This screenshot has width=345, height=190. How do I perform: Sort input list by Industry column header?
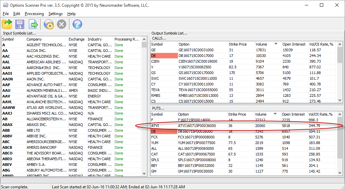click(x=100, y=39)
